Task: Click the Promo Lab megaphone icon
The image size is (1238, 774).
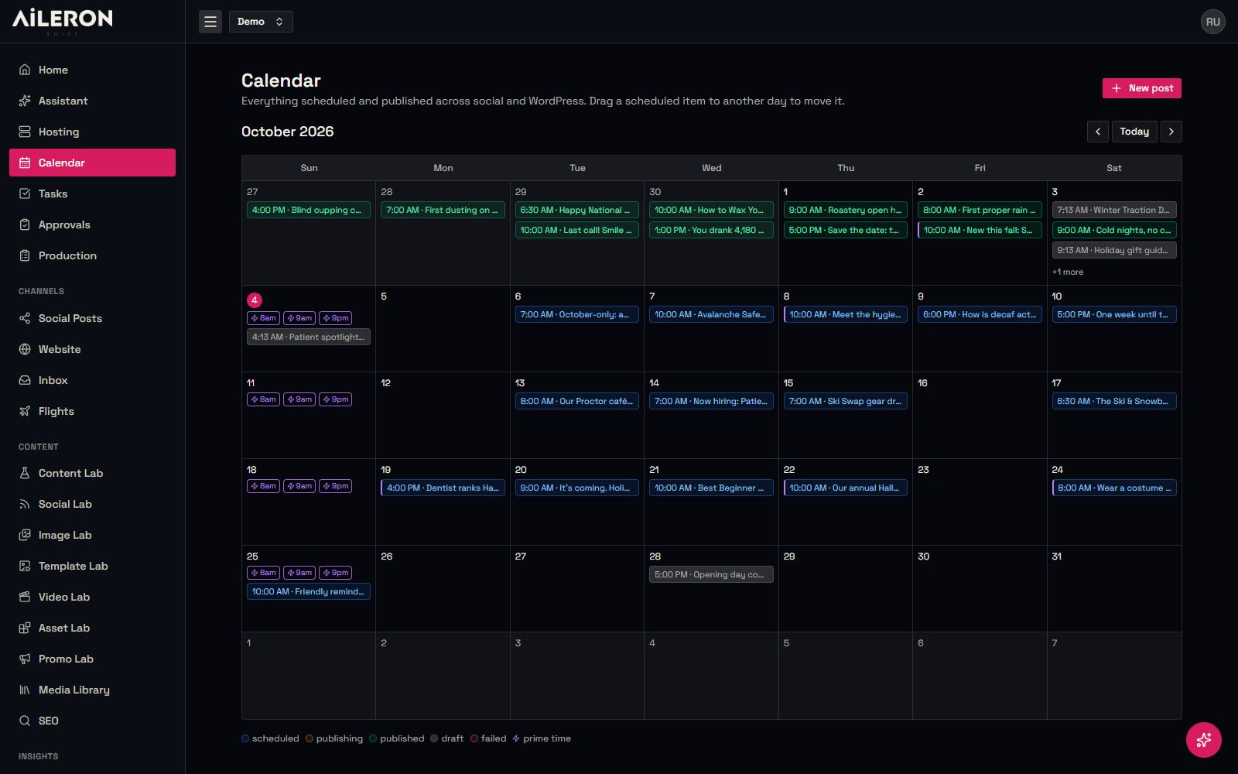Action: [25, 659]
